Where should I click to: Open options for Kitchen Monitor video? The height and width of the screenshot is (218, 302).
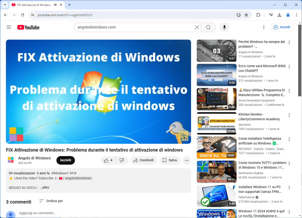[x=289, y=115]
